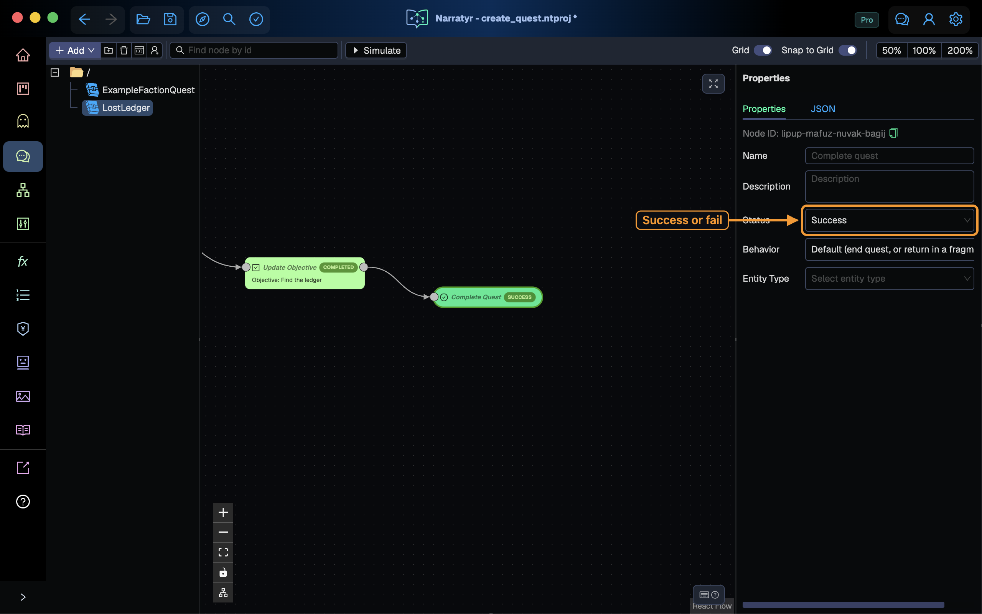This screenshot has width=982, height=614.
Task: Open the feedback chat icon top right
Action: click(x=902, y=19)
